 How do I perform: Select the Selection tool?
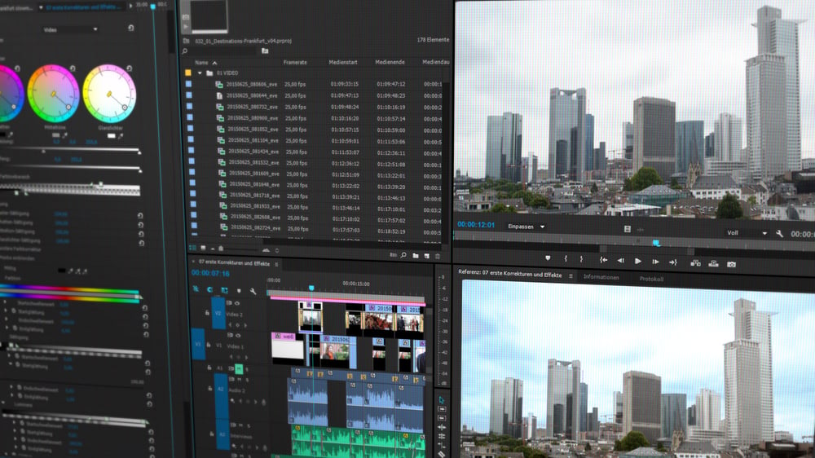point(441,400)
